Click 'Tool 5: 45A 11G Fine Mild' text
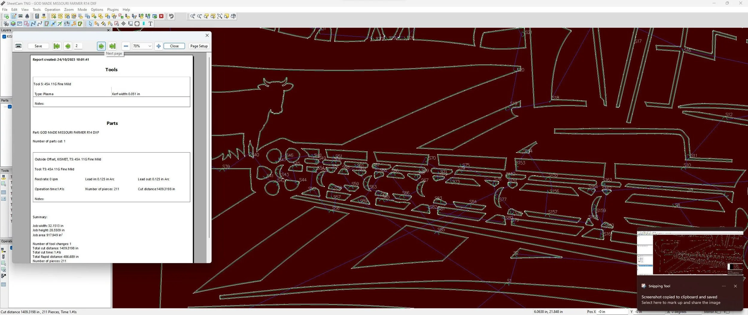The width and height of the screenshot is (748, 315). pos(52,84)
